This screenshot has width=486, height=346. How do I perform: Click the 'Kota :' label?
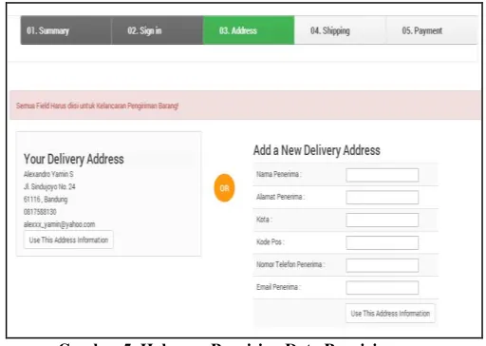264,220
